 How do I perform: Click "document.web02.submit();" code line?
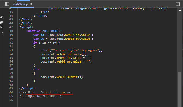(x=62, y=77)
